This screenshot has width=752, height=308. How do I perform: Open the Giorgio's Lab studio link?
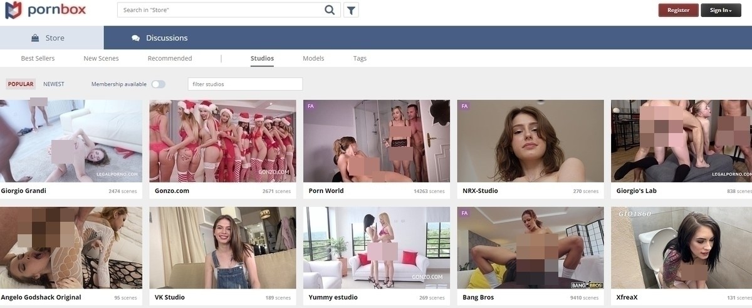(x=636, y=191)
